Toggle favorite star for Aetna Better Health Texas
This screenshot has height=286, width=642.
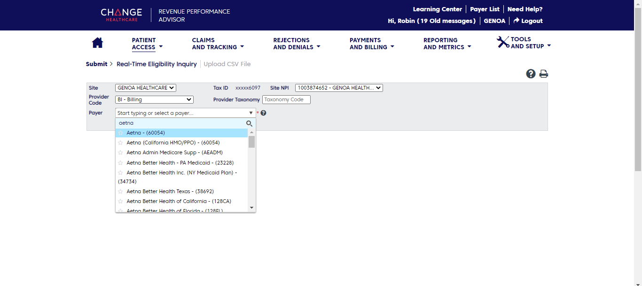(x=121, y=192)
